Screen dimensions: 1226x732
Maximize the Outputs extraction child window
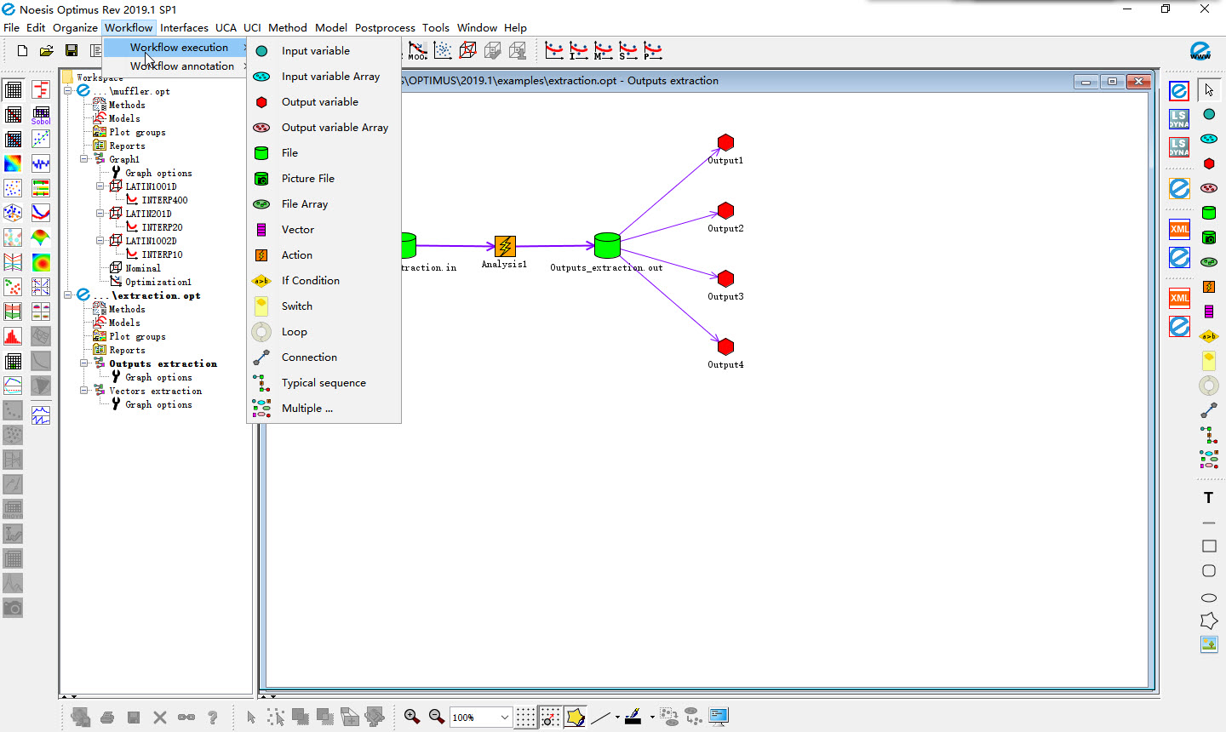pyautogui.click(x=1112, y=82)
